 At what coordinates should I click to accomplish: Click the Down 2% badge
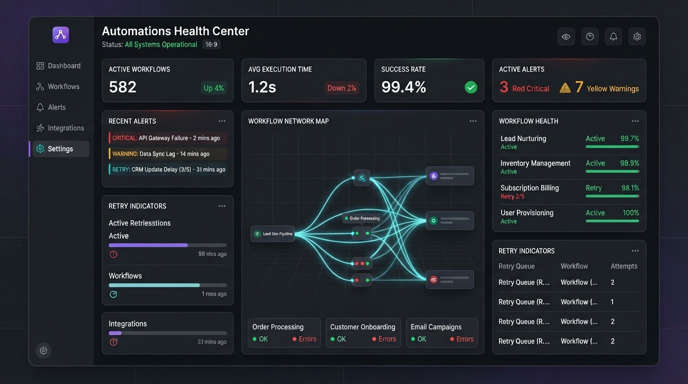342,88
